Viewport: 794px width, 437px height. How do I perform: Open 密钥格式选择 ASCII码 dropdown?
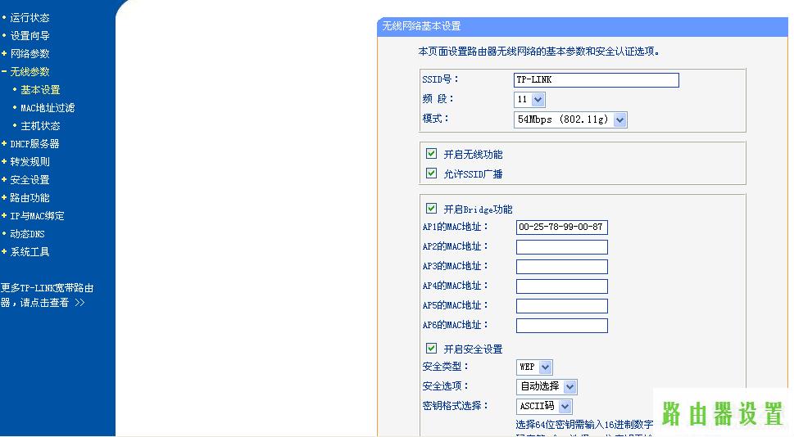pos(544,407)
